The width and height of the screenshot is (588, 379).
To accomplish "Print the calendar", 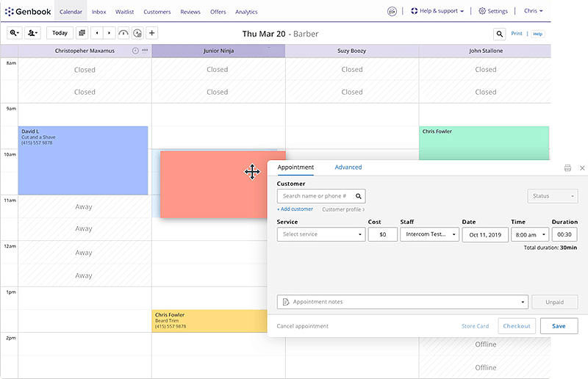I will [x=517, y=33].
